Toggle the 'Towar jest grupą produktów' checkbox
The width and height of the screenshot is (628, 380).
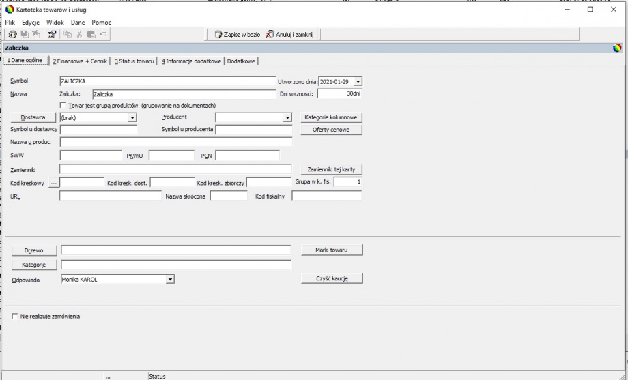point(63,105)
